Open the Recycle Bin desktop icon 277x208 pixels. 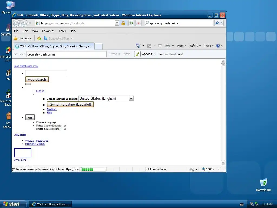click(x=263, y=185)
